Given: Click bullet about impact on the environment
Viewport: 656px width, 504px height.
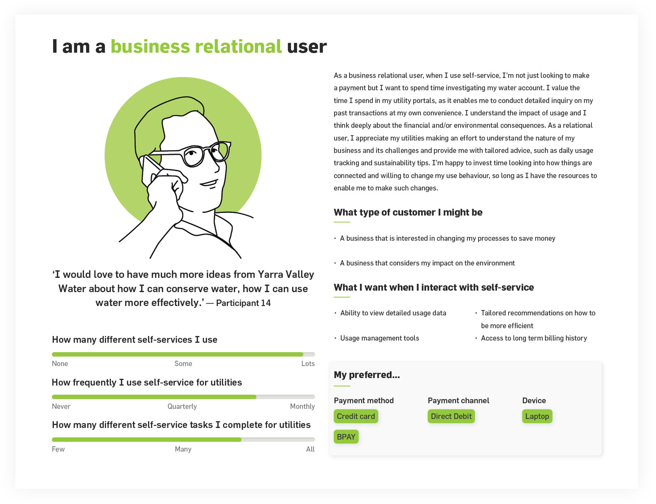Looking at the screenshot, I should coord(427,263).
